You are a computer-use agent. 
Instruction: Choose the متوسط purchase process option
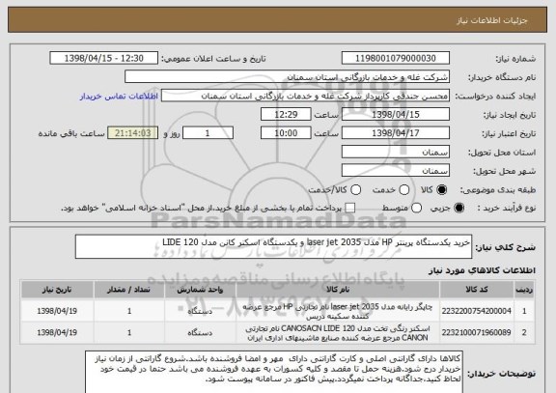(417, 209)
